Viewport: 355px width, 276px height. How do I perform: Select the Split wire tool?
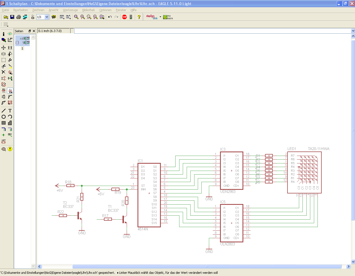(4, 103)
